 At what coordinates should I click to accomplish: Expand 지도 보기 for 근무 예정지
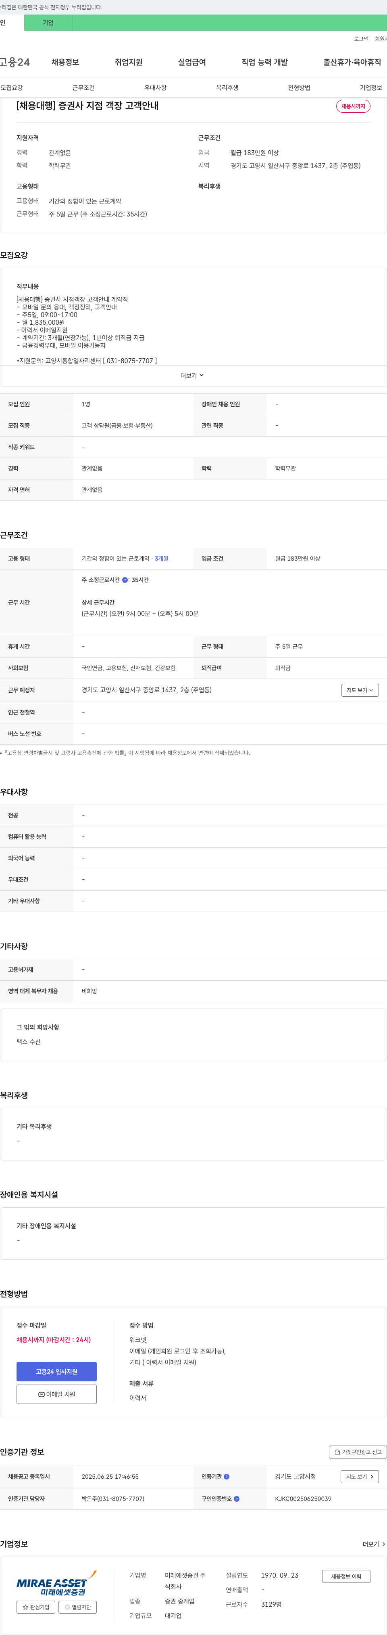(x=360, y=690)
